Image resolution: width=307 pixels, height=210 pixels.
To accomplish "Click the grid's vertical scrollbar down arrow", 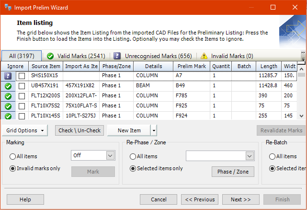I will [301, 116].
